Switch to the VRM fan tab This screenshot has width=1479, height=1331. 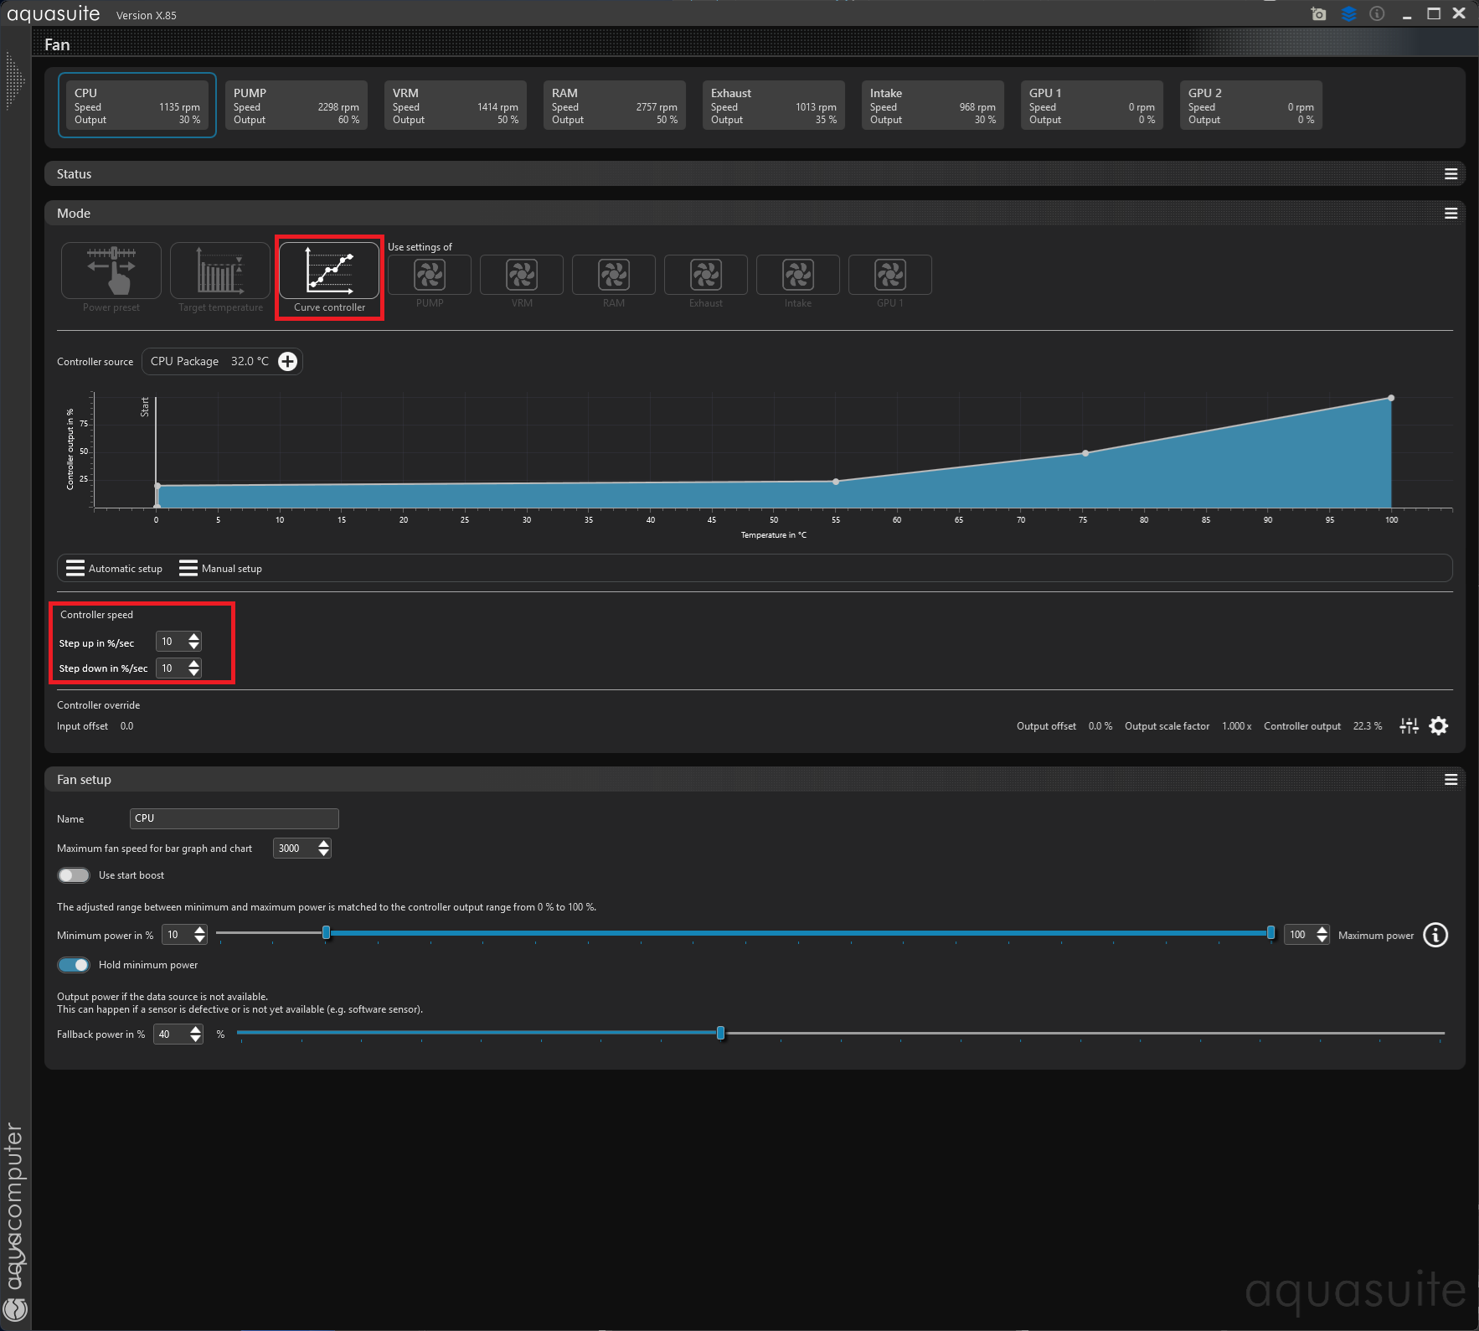click(x=455, y=106)
